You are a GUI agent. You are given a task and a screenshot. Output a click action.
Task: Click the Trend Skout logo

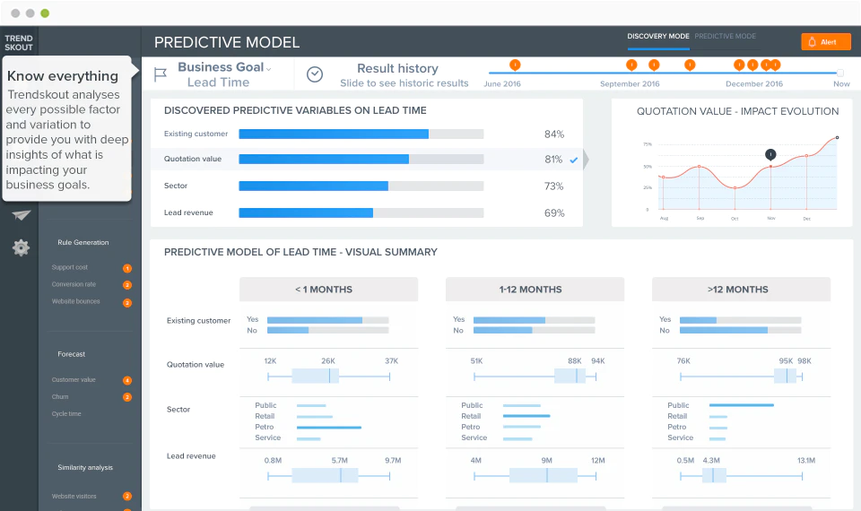[19, 43]
